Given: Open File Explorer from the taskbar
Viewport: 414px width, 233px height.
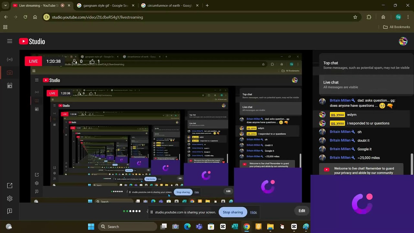Looking at the screenshot, I should tap(270, 227).
